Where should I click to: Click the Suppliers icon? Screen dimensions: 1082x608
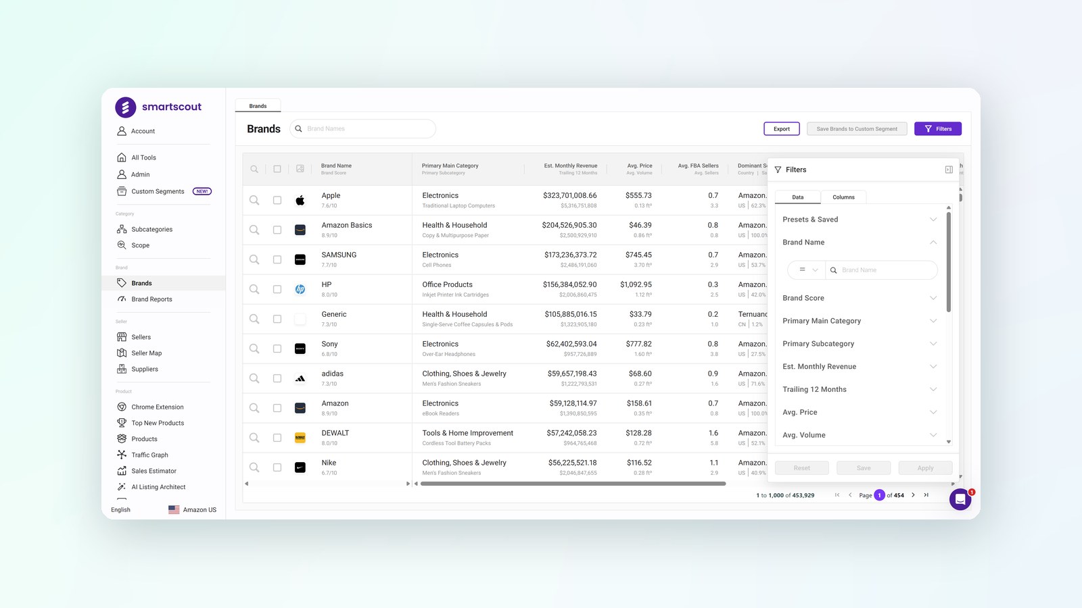(x=122, y=369)
